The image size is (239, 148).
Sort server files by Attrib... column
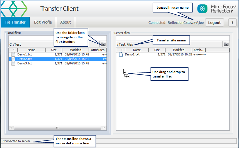(x=199, y=50)
